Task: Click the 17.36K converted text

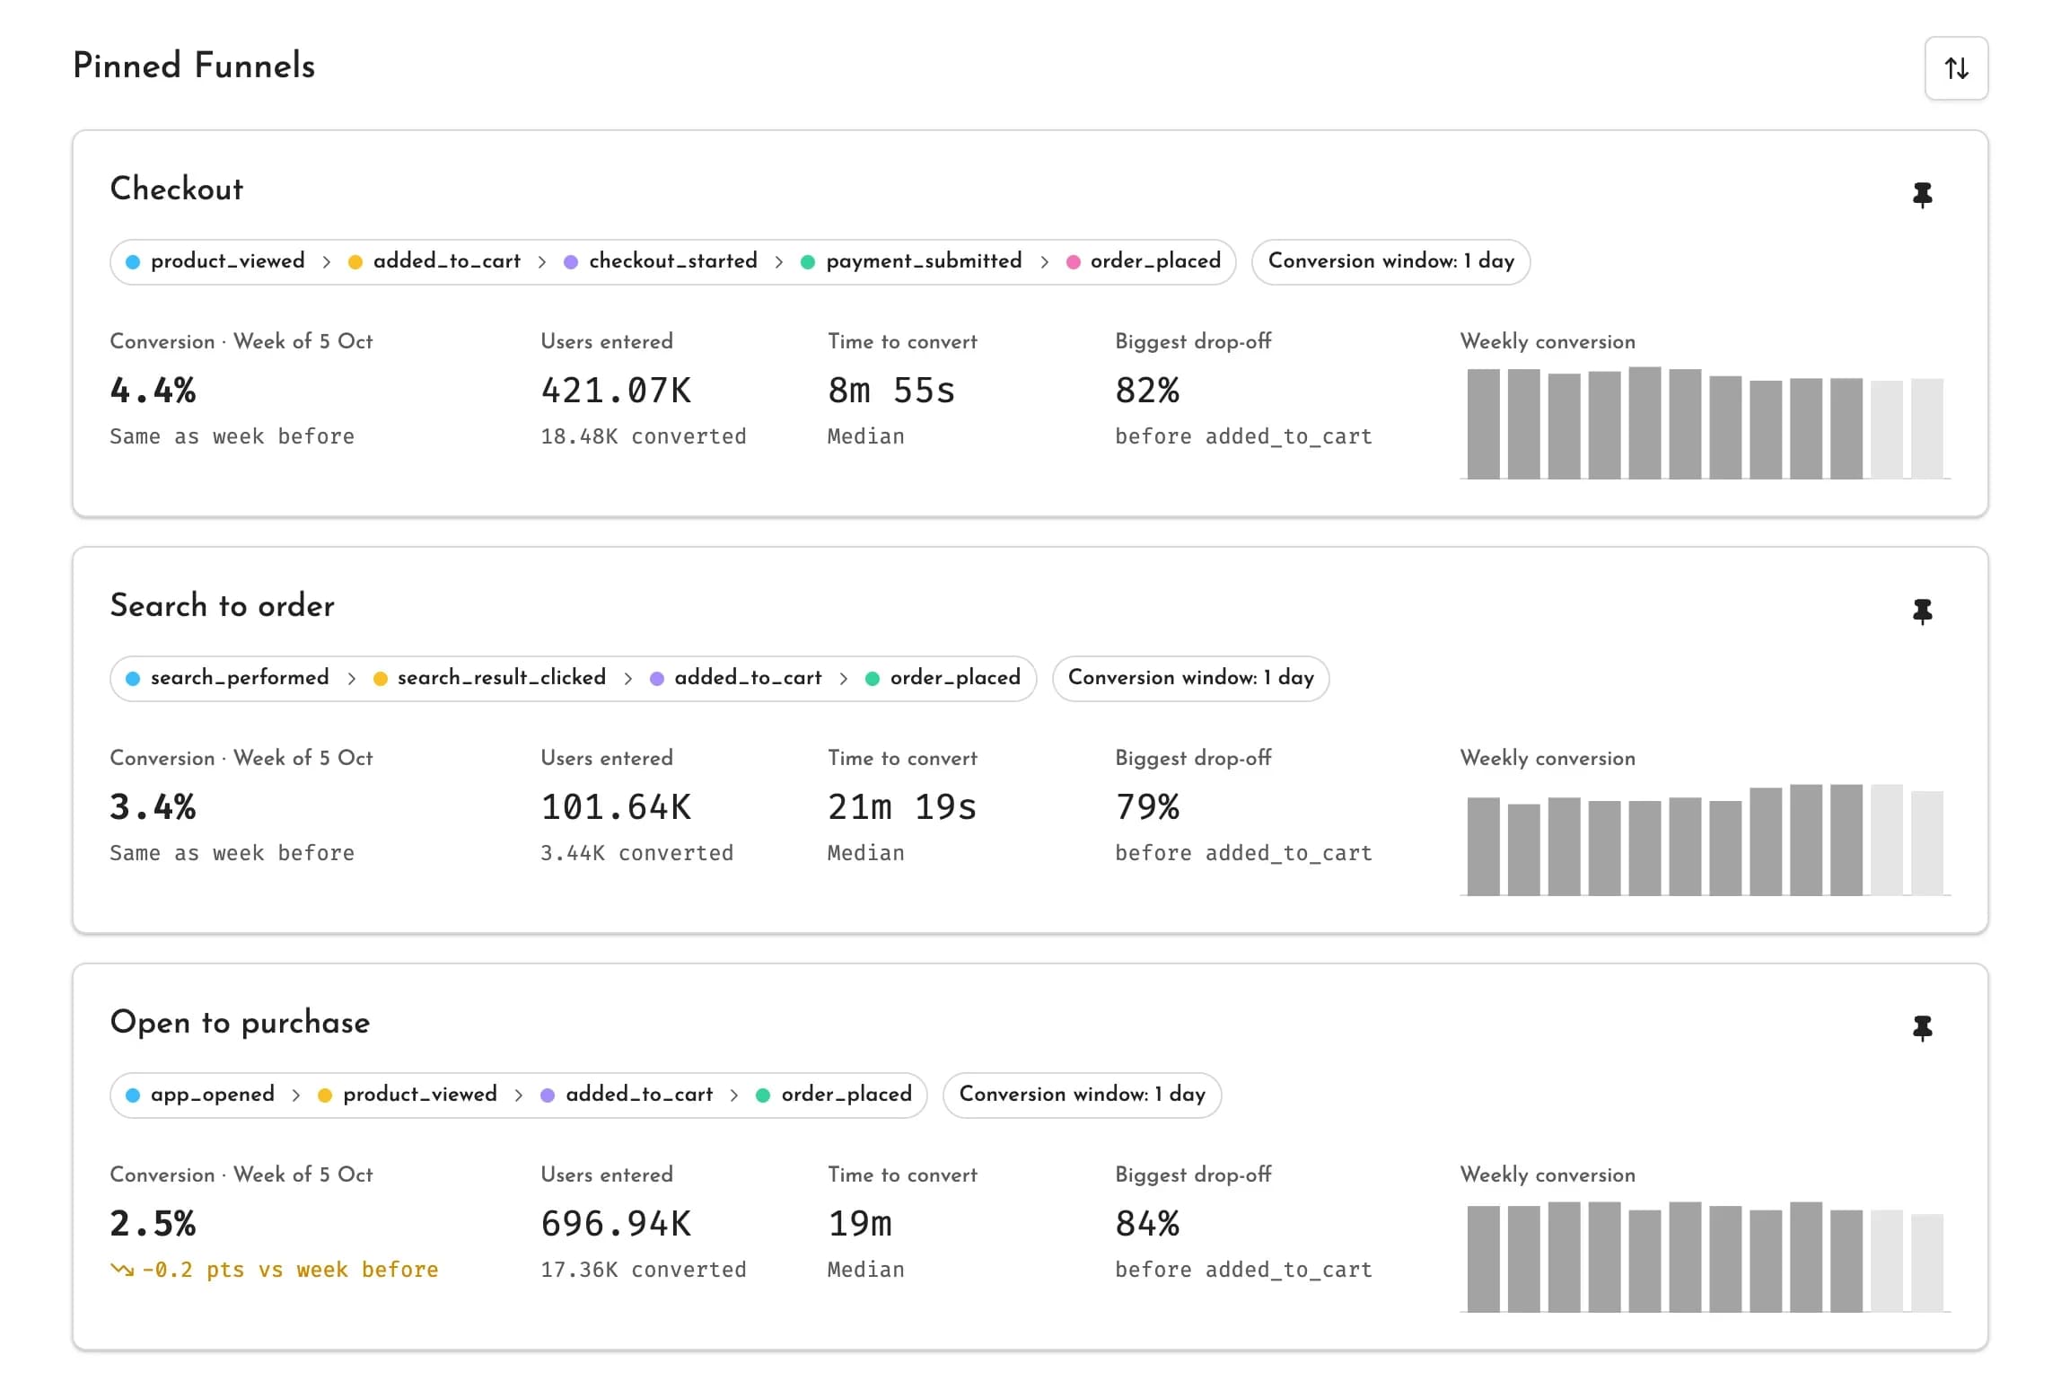Action: pyautogui.click(x=644, y=1270)
